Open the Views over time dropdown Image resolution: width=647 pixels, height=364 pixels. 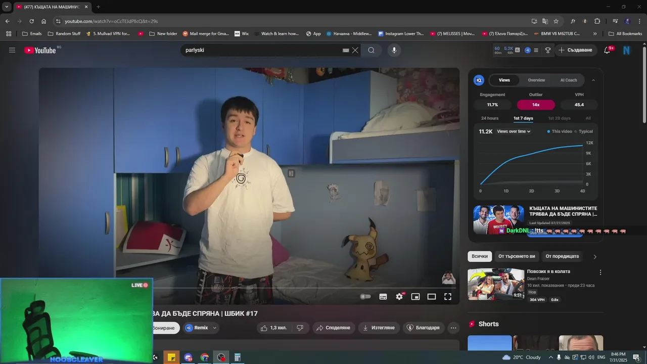(514, 131)
